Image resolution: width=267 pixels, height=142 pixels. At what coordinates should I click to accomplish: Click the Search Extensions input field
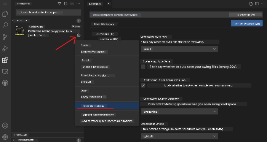coord(48,13)
